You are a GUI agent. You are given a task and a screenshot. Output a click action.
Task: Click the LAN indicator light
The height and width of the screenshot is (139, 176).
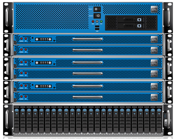(x=97, y=21)
